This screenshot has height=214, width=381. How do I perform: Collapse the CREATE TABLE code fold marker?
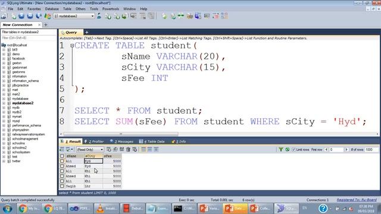72,46
